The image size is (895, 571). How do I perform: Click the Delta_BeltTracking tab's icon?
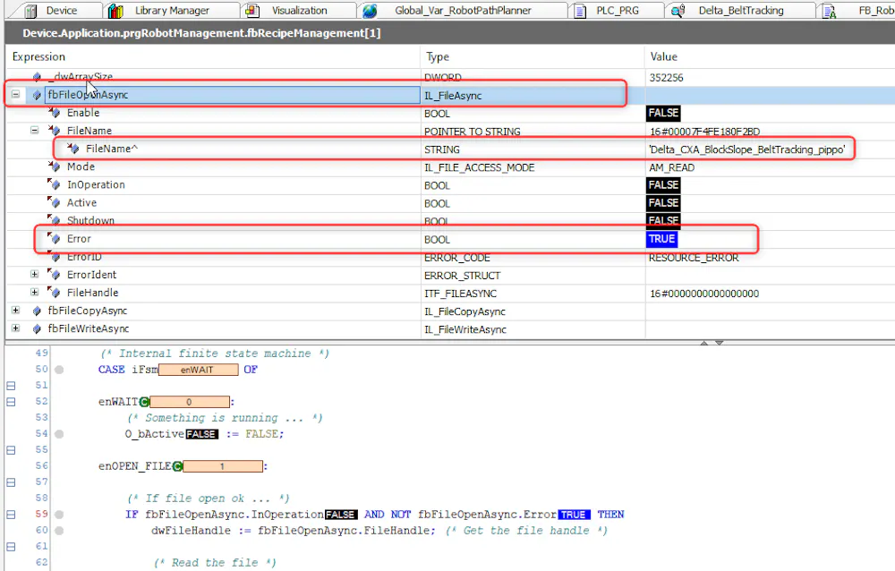click(678, 10)
